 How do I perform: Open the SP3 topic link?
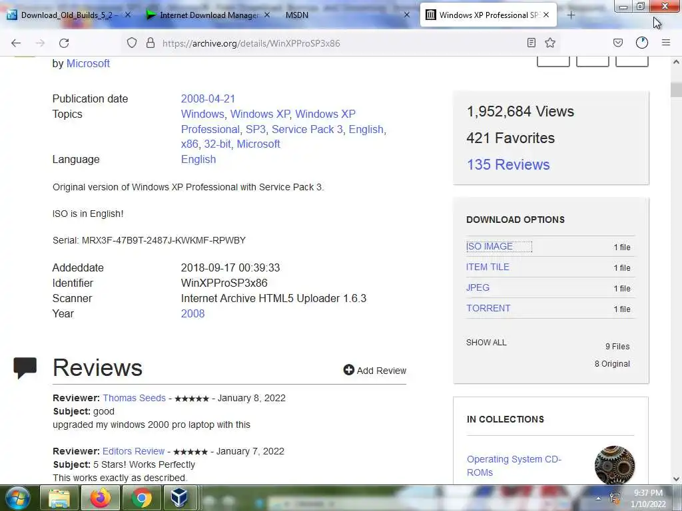[x=255, y=130]
